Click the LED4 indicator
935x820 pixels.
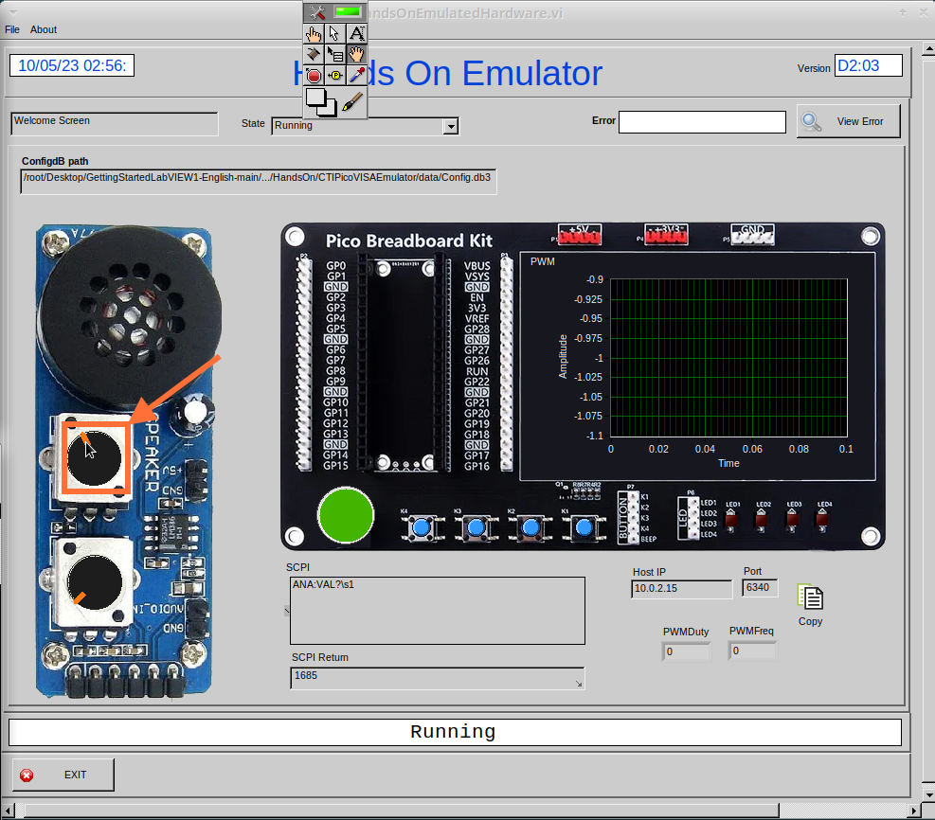tap(822, 520)
